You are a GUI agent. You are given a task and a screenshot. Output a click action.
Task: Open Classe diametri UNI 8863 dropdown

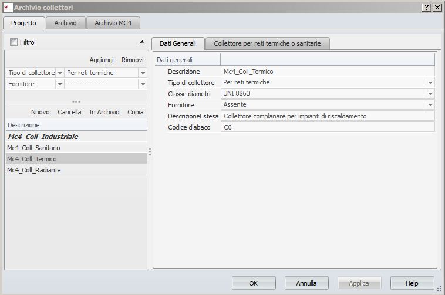[x=430, y=94]
